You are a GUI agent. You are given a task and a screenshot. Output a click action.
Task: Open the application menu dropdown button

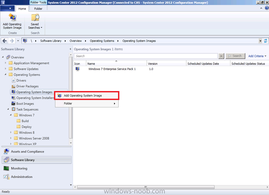[7, 8]
